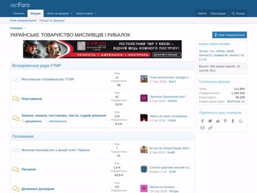The height and width of the screenshot is (193, 257).
Task: Share page via WhatsApp icon
Action: click(x=240, y=121)
